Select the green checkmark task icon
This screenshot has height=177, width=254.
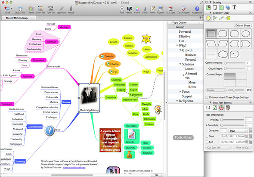pyautogui.click(x=215, y=108)
